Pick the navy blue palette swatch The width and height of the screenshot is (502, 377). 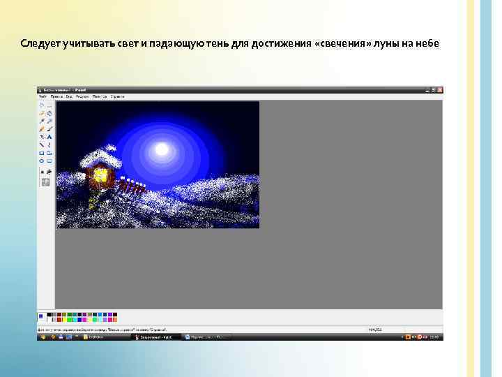click(x=79, y=314)
